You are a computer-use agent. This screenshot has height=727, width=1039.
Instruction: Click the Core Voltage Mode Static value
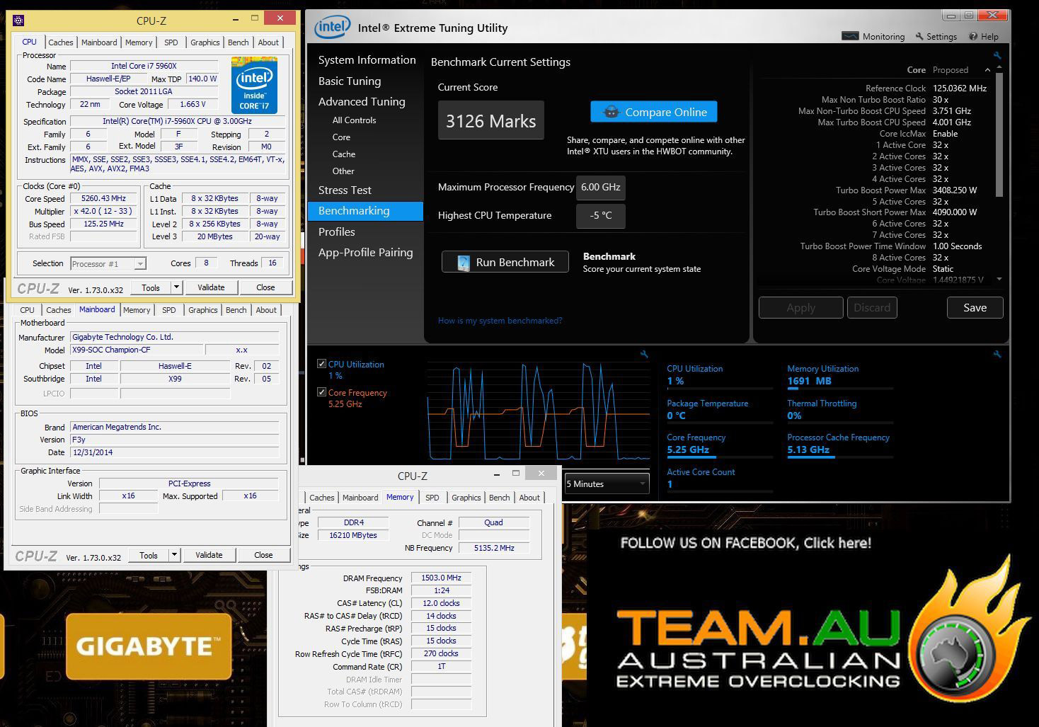click(943, 269)
